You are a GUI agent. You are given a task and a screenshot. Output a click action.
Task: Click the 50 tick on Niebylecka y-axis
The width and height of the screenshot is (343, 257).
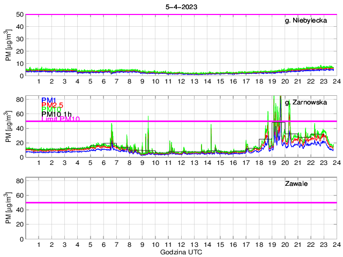[x=19, y=14]
